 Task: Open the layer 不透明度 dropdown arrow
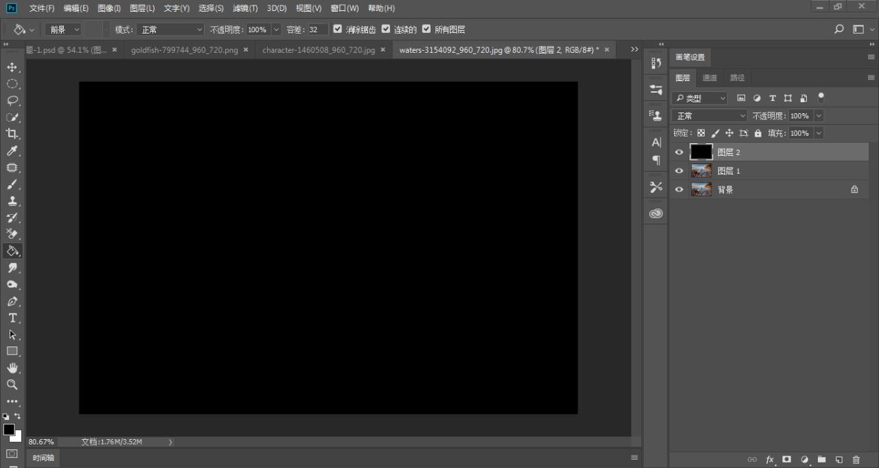tap(819, 116)
